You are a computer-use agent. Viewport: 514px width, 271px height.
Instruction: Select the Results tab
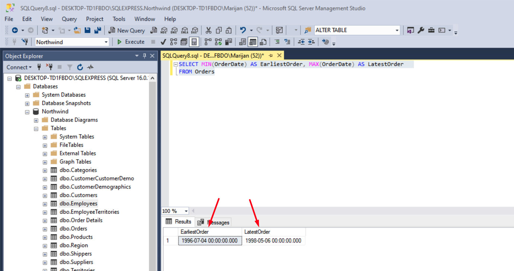point(179,222)
